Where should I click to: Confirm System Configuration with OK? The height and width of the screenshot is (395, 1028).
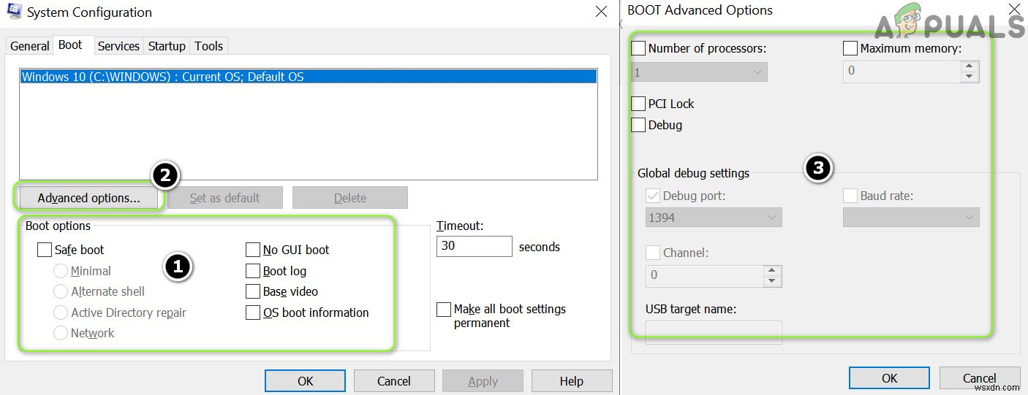(305, 381)
